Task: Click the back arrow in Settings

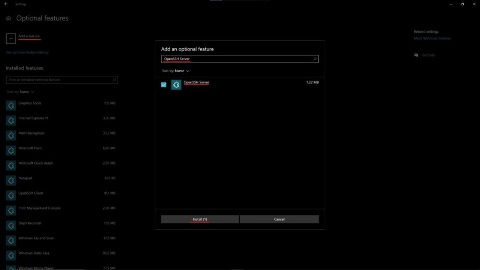Action: click(7, 4)
